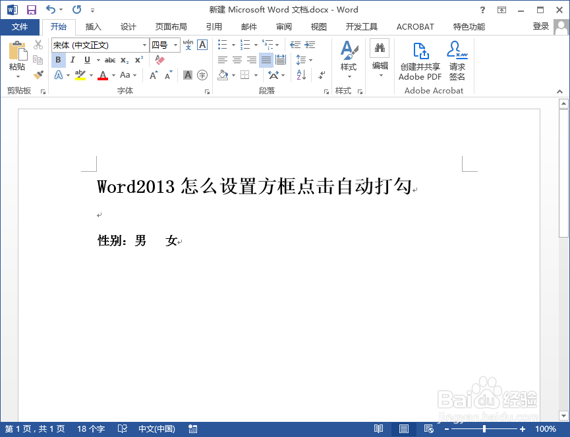Open the font size dropdown

coord(175,45)
